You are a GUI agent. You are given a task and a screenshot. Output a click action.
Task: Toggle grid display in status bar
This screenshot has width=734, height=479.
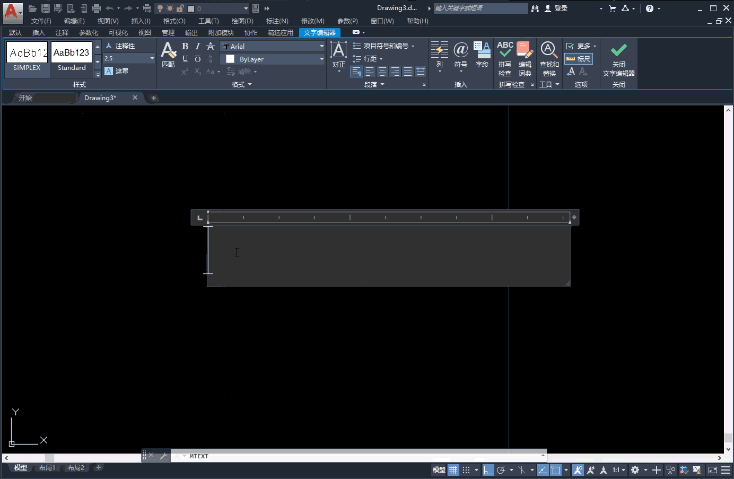click(453, 470)
